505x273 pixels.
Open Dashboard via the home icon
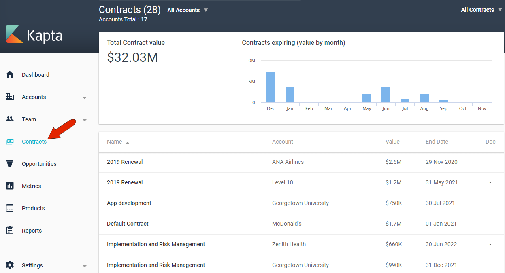pos(10,75)
